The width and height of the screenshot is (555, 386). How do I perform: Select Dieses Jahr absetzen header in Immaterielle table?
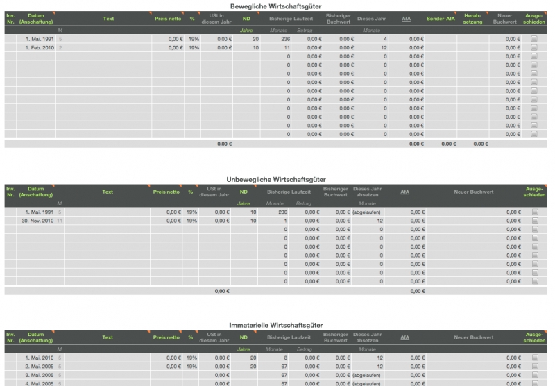[x=367, y=337]
